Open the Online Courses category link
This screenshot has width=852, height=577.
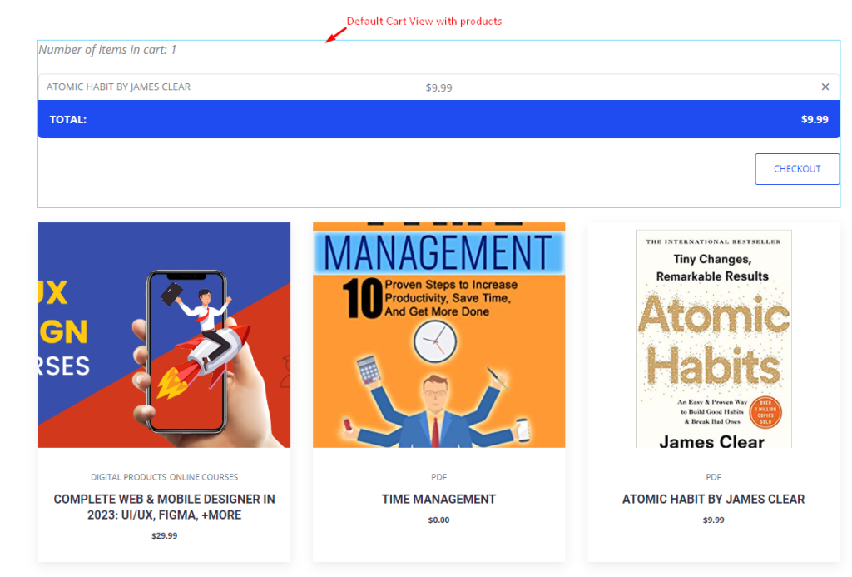click(x=204, y=477)
